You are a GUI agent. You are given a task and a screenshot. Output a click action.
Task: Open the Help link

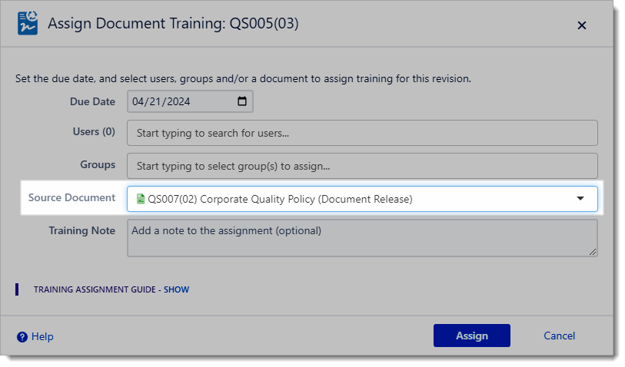click(43, 336)
